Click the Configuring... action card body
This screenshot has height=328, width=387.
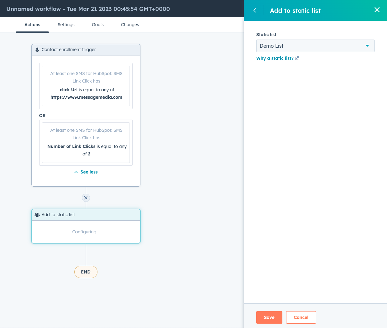86,232
